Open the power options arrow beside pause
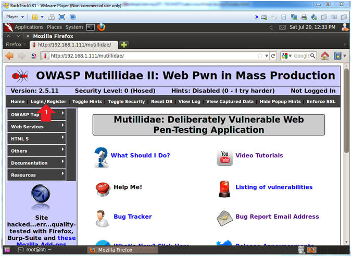The width and height of the screenshot is (352, 257). coord(42,17)
